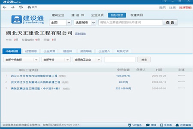
Task: Reload the page with the refresh icon
Action: (21, 7)
